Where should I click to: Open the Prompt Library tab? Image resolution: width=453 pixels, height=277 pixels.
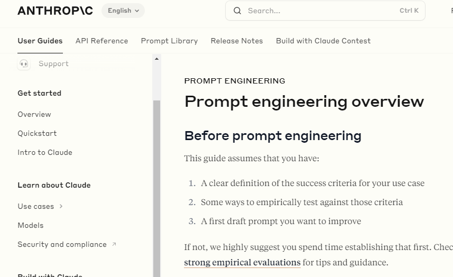[169, 41]
